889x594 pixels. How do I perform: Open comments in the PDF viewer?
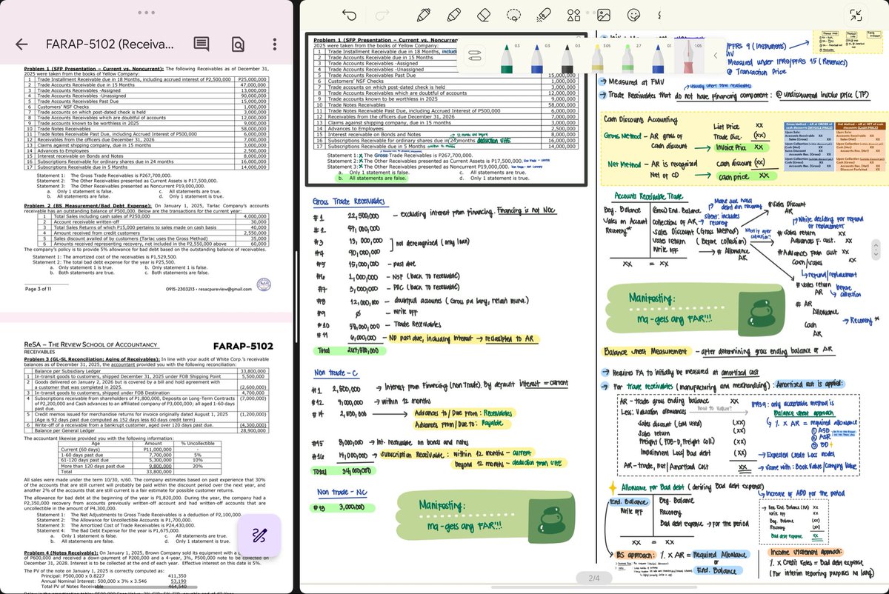[x=201, y=44]
